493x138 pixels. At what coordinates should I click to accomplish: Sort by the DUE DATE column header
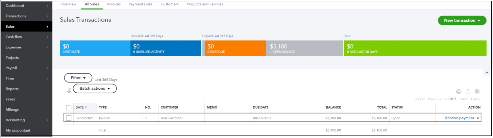[x=261, y=108]
